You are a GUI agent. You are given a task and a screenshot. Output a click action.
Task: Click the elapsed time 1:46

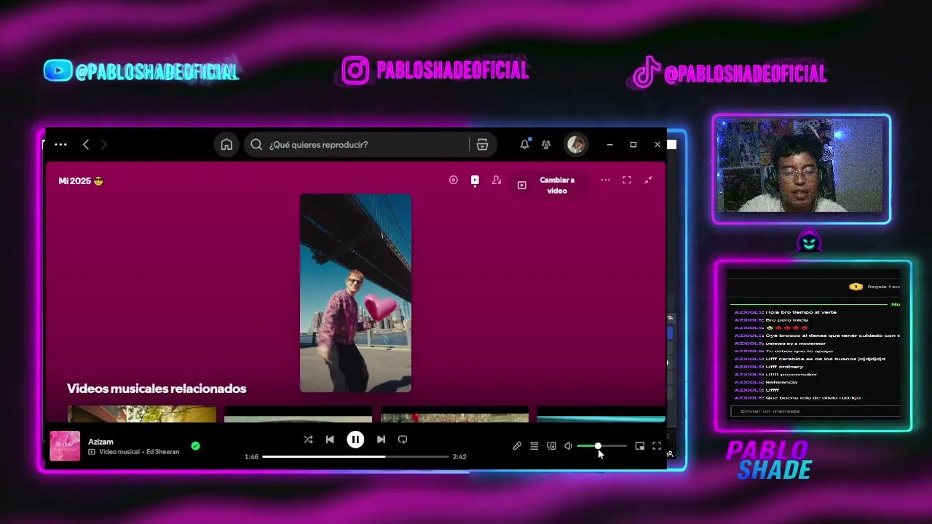pos(251,457)
